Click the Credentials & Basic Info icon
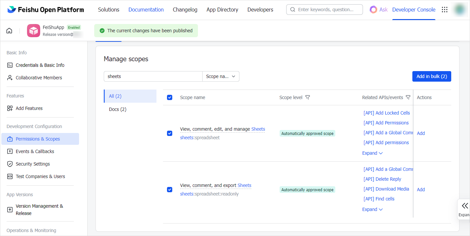 click(x=10, y=65)
